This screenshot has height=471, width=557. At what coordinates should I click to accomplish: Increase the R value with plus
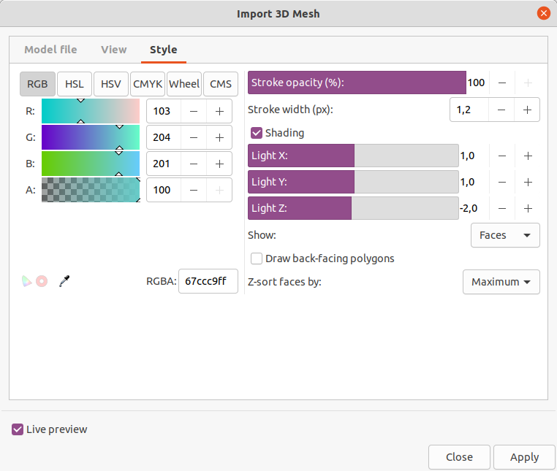219,111
